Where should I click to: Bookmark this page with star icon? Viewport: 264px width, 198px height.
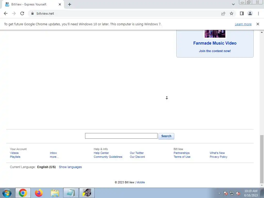tap(232, 13)
